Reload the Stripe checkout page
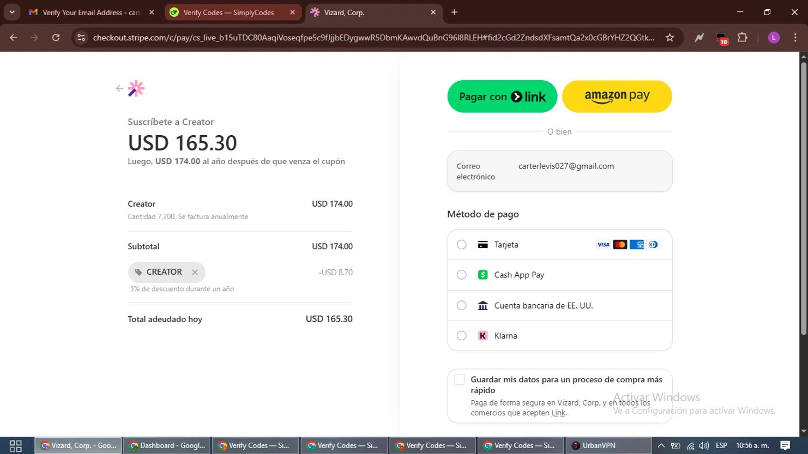Image resolution: width=808 pixels, height=454 pixels. coord(56,38)
